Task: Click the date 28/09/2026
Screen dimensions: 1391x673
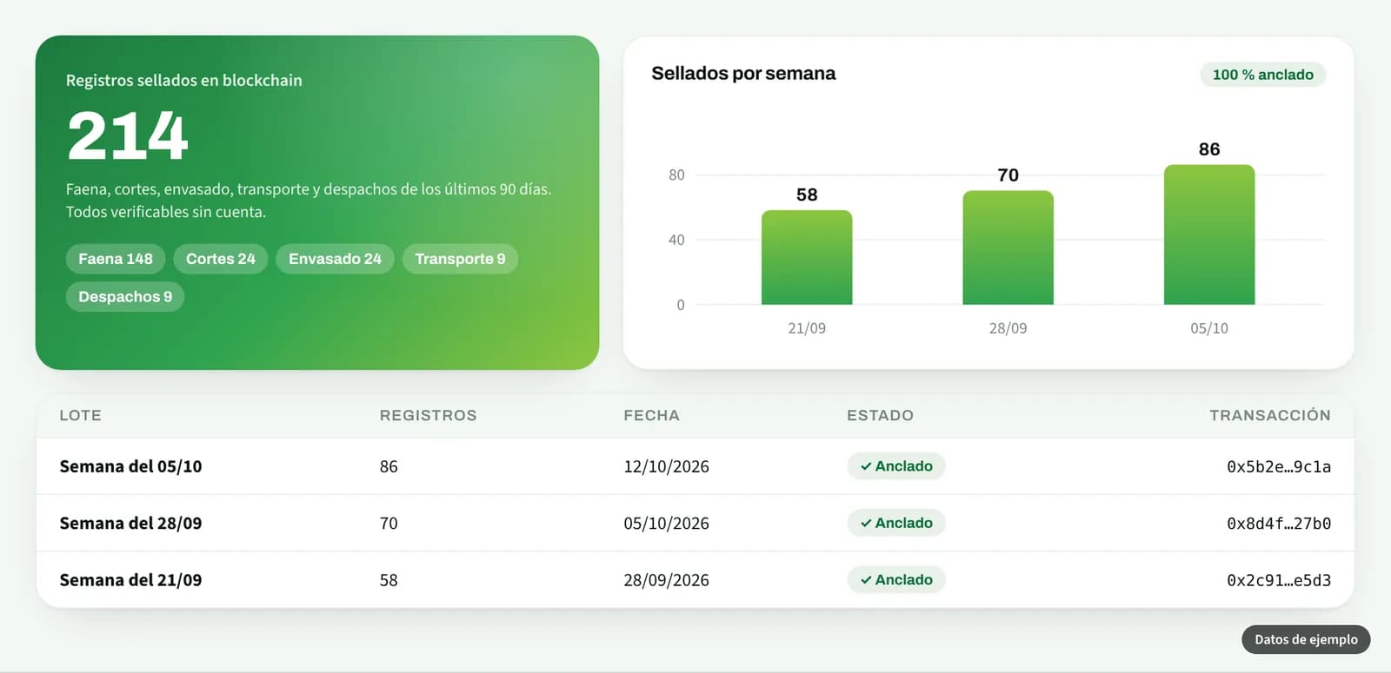Action: click(x=666, y=580)
